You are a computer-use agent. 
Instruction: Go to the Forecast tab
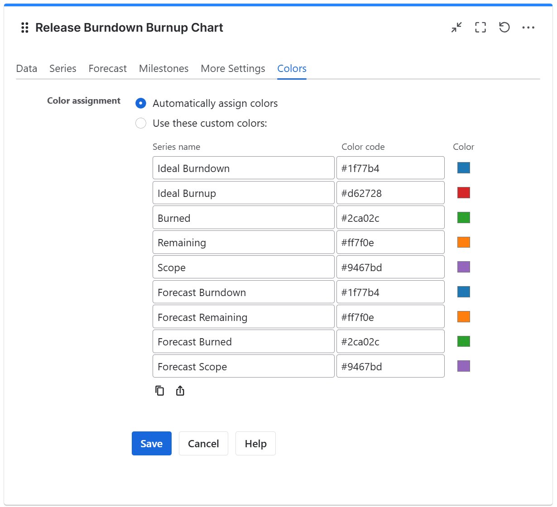click(107, 68)
